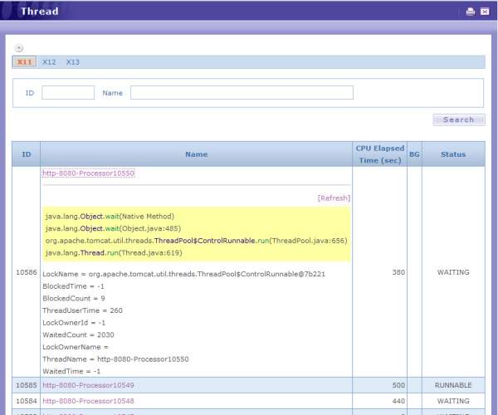Open http-8080-Processor10550 thread link
Screen dimensions: 498x415
point(88,173)
